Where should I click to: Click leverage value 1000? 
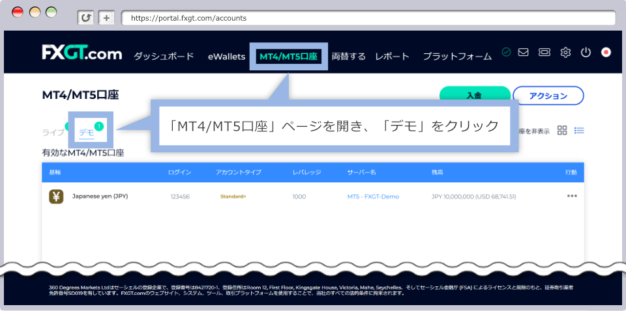point(299,196)
